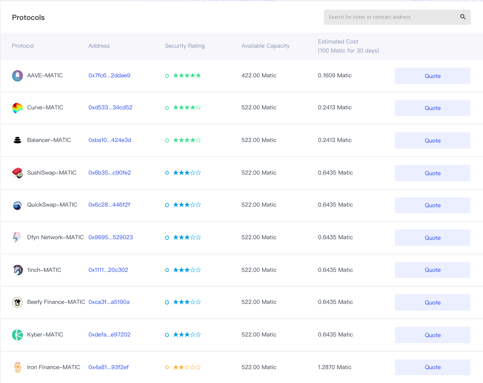This screenshot has width=483, height=383.
Task: Open Iron Finance address 0x4a81...93f2ef
Action: 109,367
